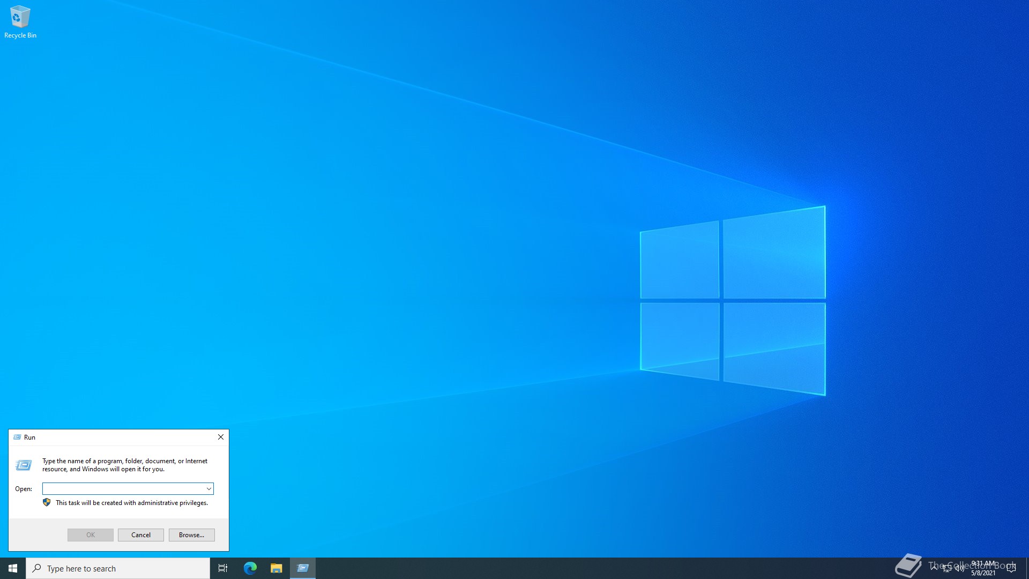Expand the Open field history dropdown

(208, 489)
